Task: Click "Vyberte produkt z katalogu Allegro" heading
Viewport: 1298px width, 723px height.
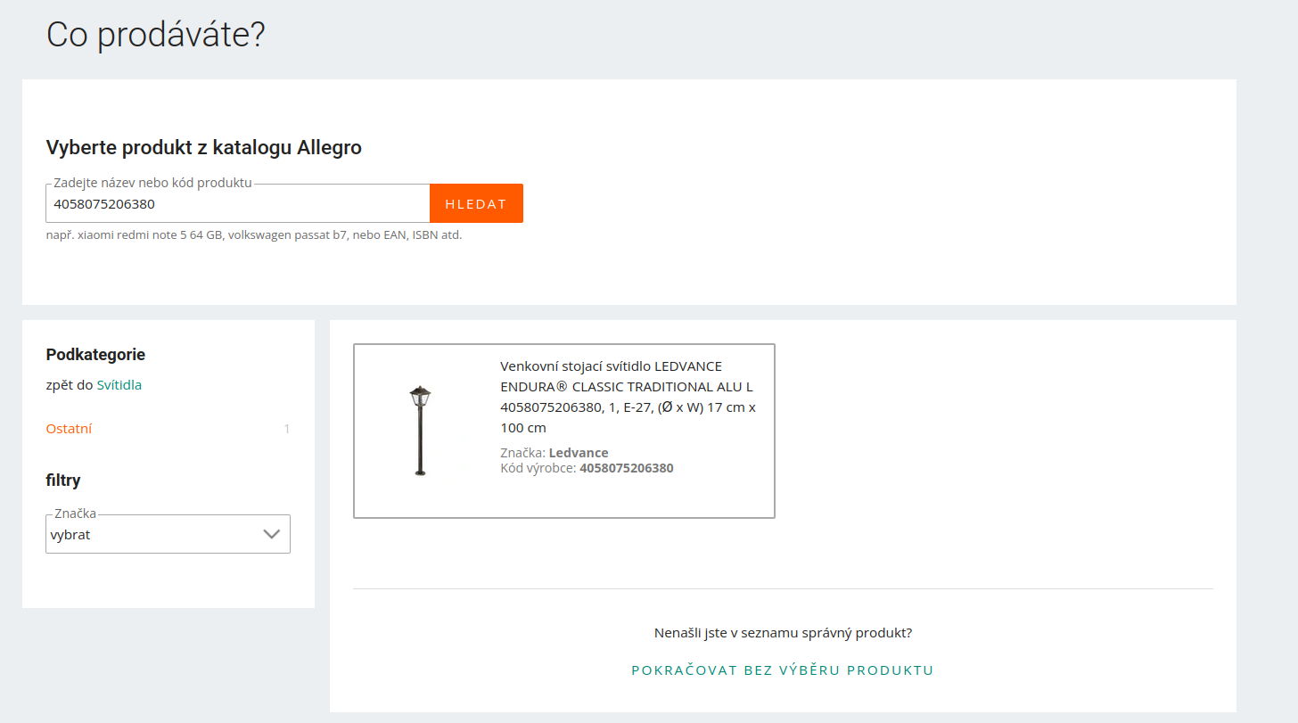Action: (203, 147)
